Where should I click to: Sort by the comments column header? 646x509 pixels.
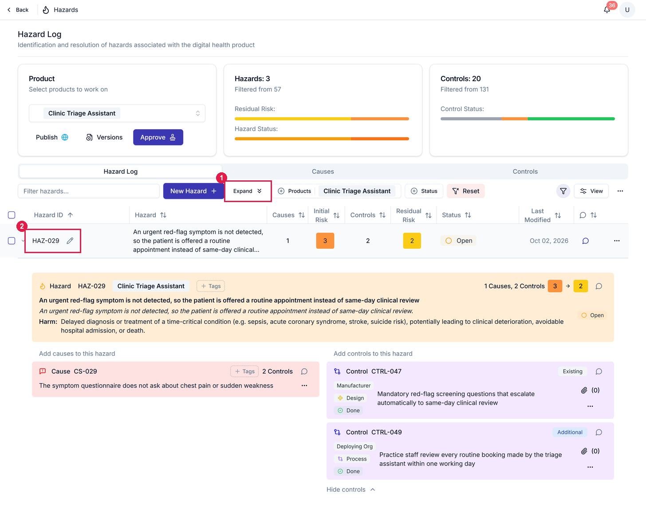588,215
